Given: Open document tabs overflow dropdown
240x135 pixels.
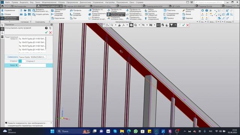Looking at the screenshot, I should pos(233,6).
